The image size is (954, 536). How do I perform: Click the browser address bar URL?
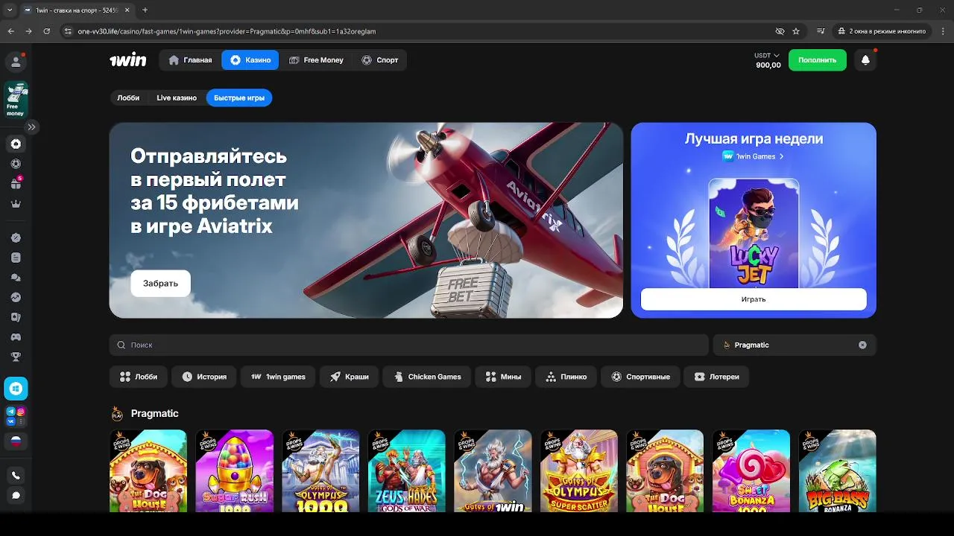[227, 31]
